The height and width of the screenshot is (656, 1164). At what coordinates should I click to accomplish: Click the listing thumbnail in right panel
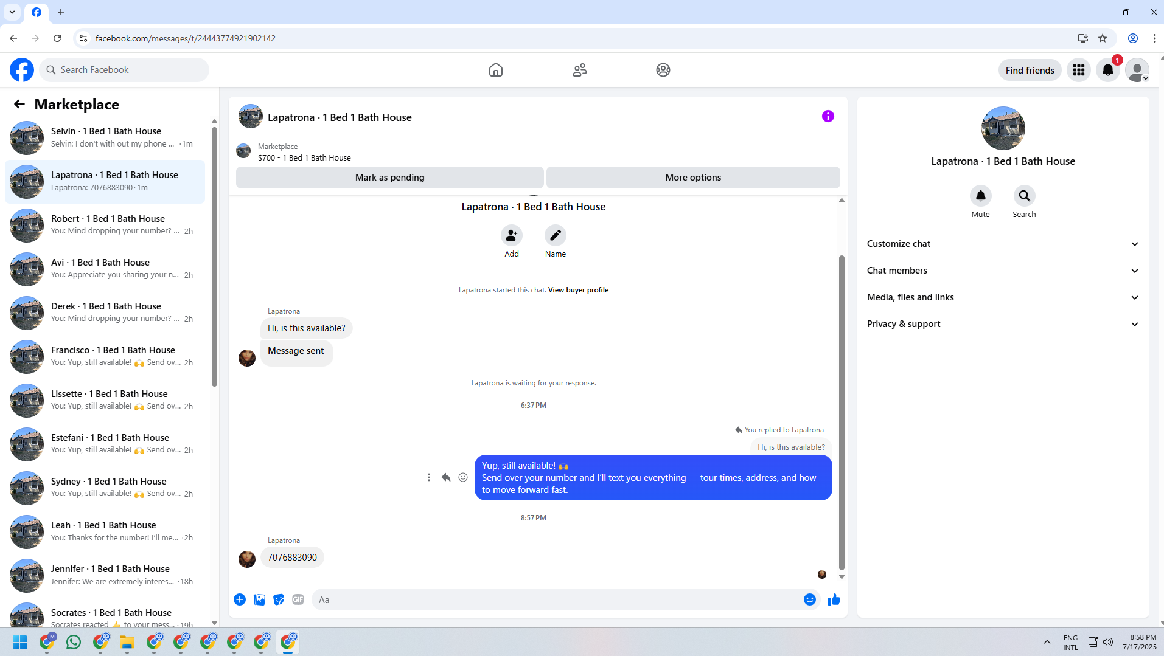(x=1003, y=128)
